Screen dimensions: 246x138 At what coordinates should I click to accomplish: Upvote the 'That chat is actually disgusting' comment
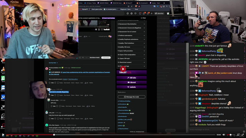point(50,95)
